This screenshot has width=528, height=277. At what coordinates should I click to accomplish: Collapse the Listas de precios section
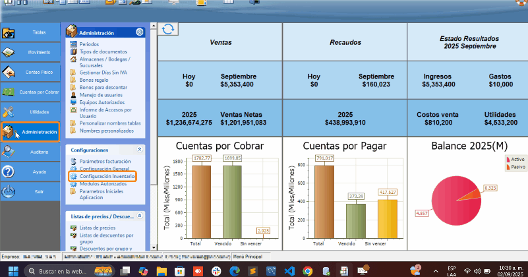click(x=139, y=216)
